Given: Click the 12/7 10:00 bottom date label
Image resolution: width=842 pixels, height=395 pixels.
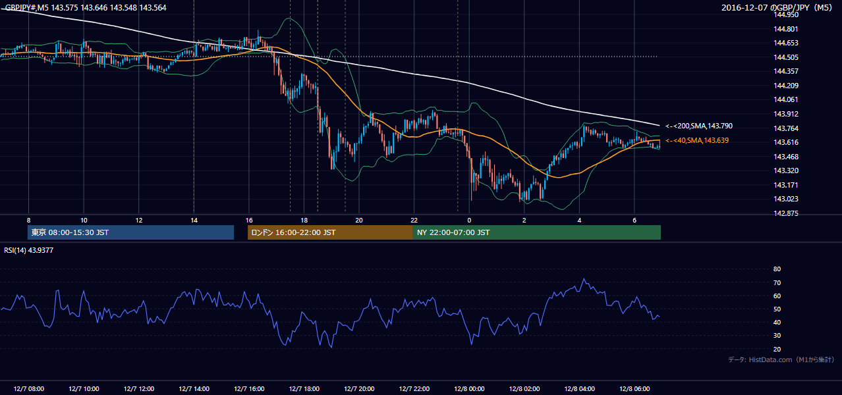Looking at the screenshot, I should pyautogui.click(x=84, y=389).
